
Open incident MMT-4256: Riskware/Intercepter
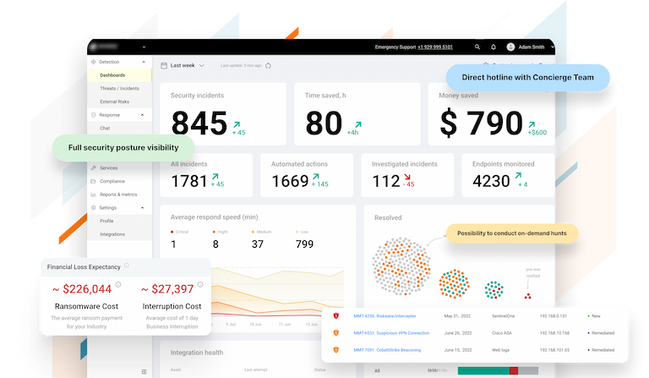[385, 316]
